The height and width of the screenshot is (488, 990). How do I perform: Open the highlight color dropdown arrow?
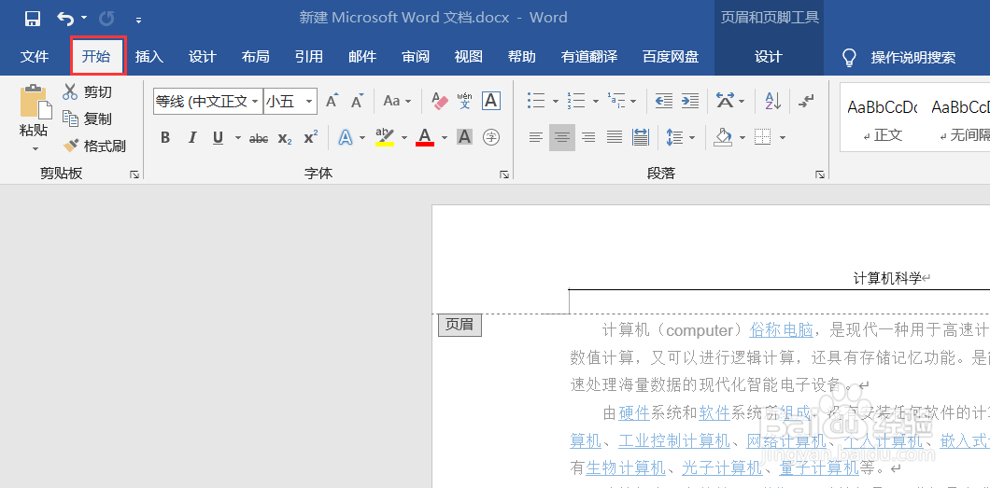point(404,137)
